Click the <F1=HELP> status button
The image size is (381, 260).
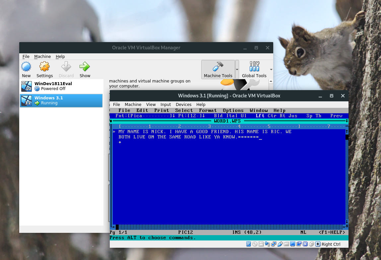[332, 232]
